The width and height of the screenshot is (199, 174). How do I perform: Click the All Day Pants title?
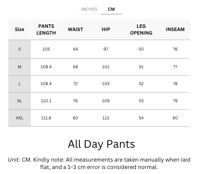pos(101,144)
